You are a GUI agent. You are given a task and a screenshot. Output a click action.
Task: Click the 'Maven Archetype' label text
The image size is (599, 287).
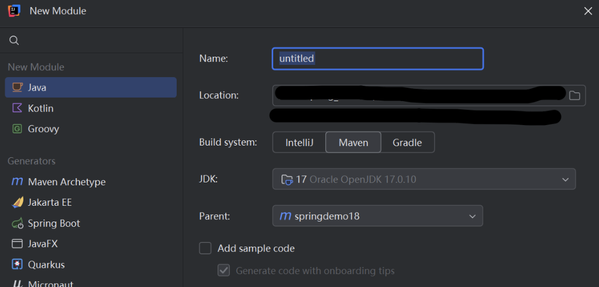pos(67,182)
